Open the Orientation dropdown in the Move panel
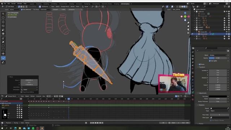 [x=29, y=90]
